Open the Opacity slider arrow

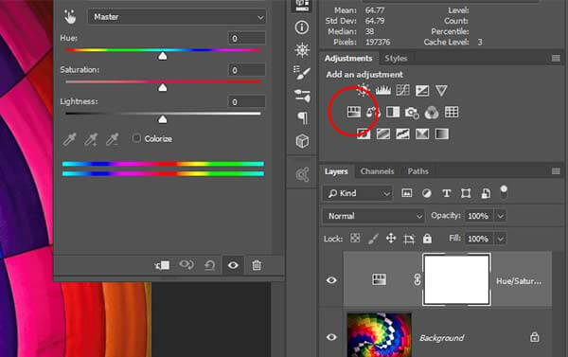point(500,216)
